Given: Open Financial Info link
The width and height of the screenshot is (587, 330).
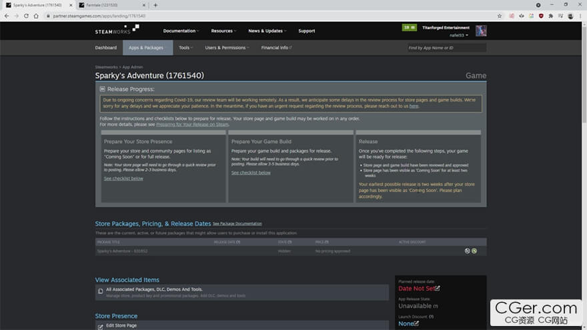Looking at the screenshot, I should pyautogui.click(x=276, y=47).
